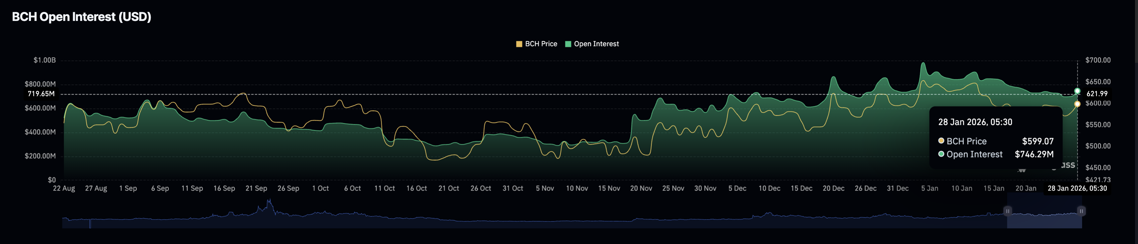Click the yellow BCH Price hover marker
The height and width of the screenshot is (244, 1138).
tap(1077, 104)
